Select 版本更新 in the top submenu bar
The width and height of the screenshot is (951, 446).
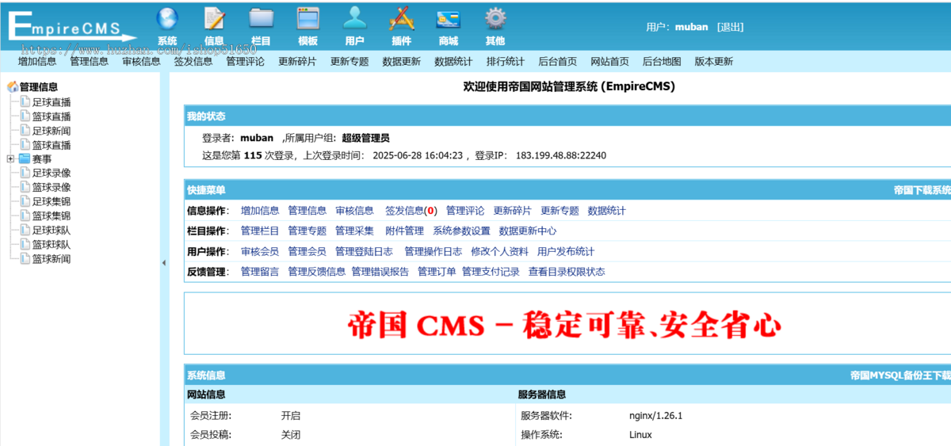[x=714, y=62]
